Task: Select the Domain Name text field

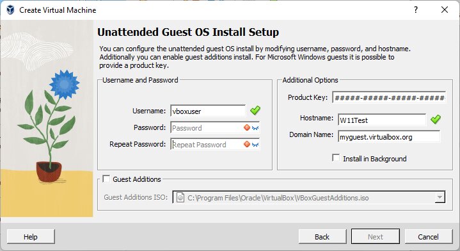Action: (389, 136)
